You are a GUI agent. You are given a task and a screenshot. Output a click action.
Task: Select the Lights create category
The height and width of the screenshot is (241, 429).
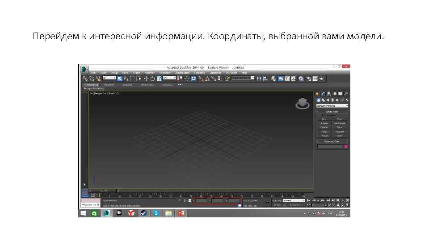[x=328, y=100]
